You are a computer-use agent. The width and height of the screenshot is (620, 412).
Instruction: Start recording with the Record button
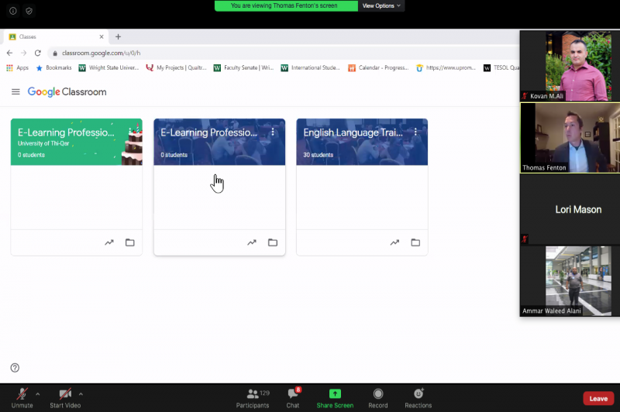378,394
